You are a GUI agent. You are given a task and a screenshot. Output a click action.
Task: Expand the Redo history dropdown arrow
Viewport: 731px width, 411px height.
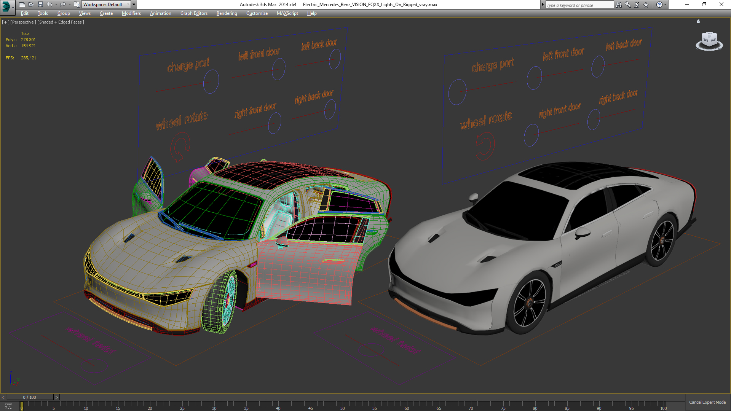(x=70, y=5)
